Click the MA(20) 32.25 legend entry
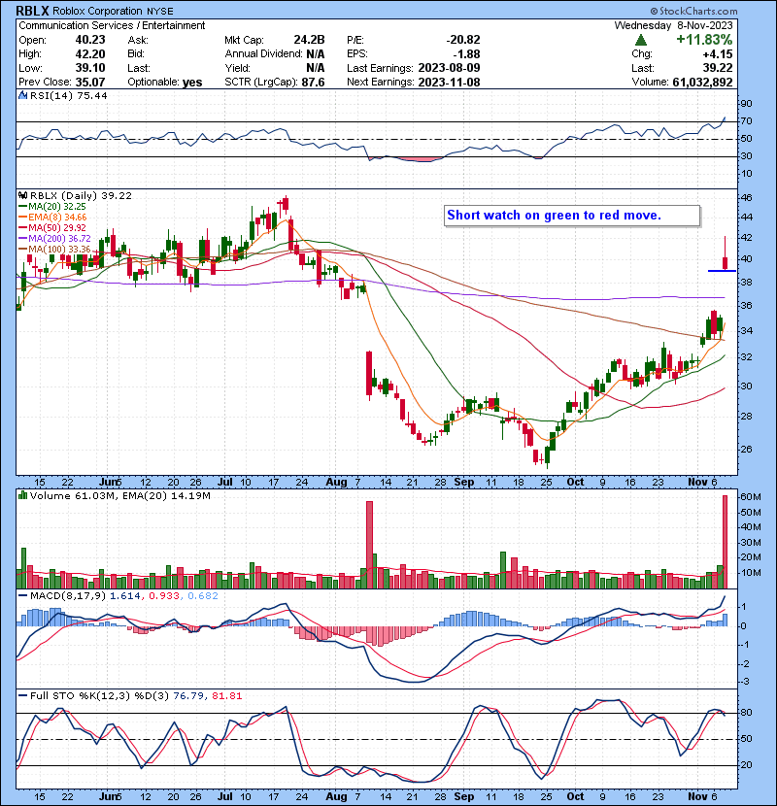Image resolution: width=777 pixels, height=806 pixels. click(52, 207)
